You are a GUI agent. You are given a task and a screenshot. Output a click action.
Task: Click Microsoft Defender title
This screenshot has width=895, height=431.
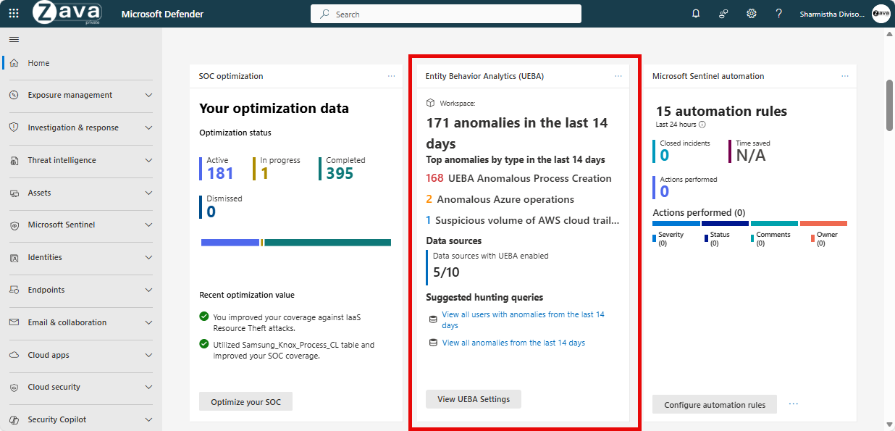(x=162, y=14)
